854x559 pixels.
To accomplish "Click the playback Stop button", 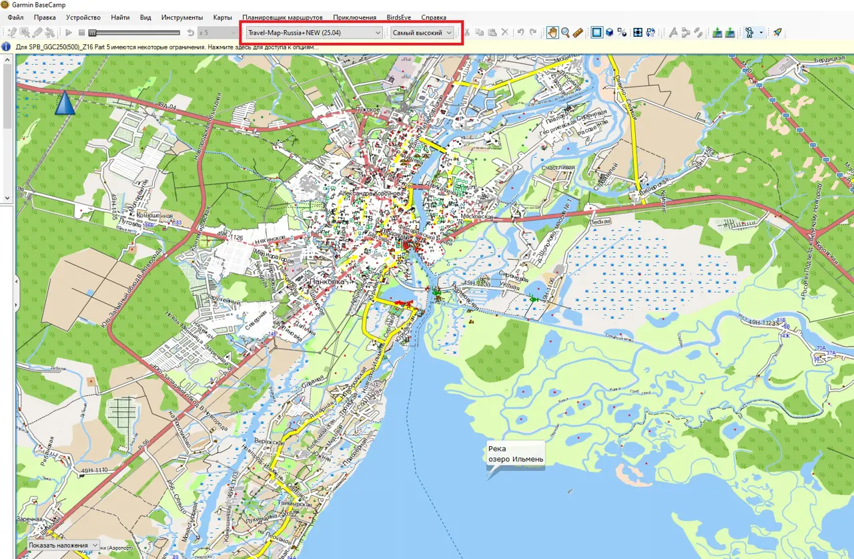I will coord(81,32).
